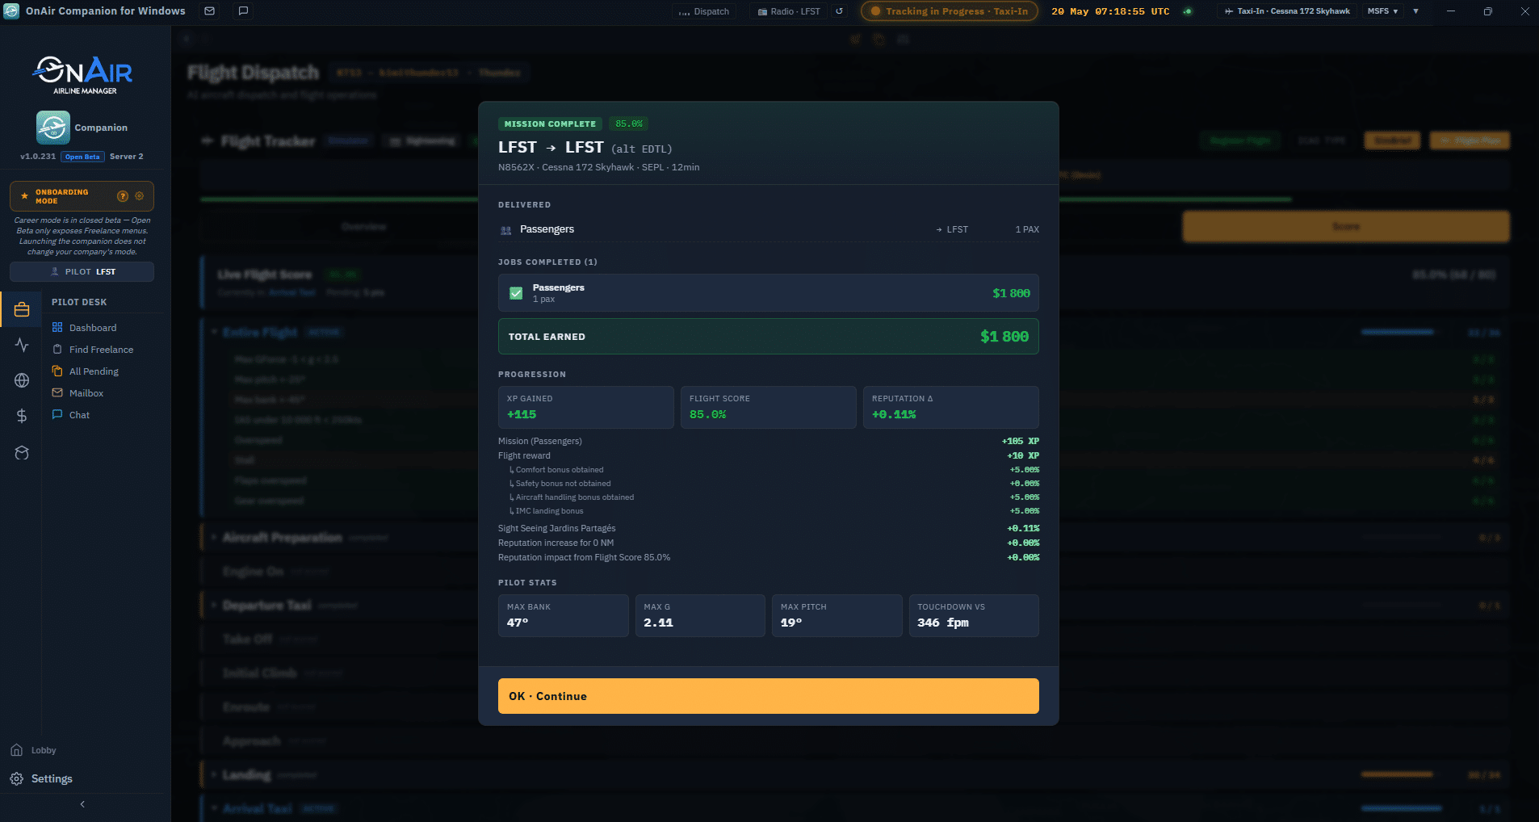This screenshot has width=1539, height=822.
Task: Open Chat menu item in sidebar
Action: tap(79, 415)
